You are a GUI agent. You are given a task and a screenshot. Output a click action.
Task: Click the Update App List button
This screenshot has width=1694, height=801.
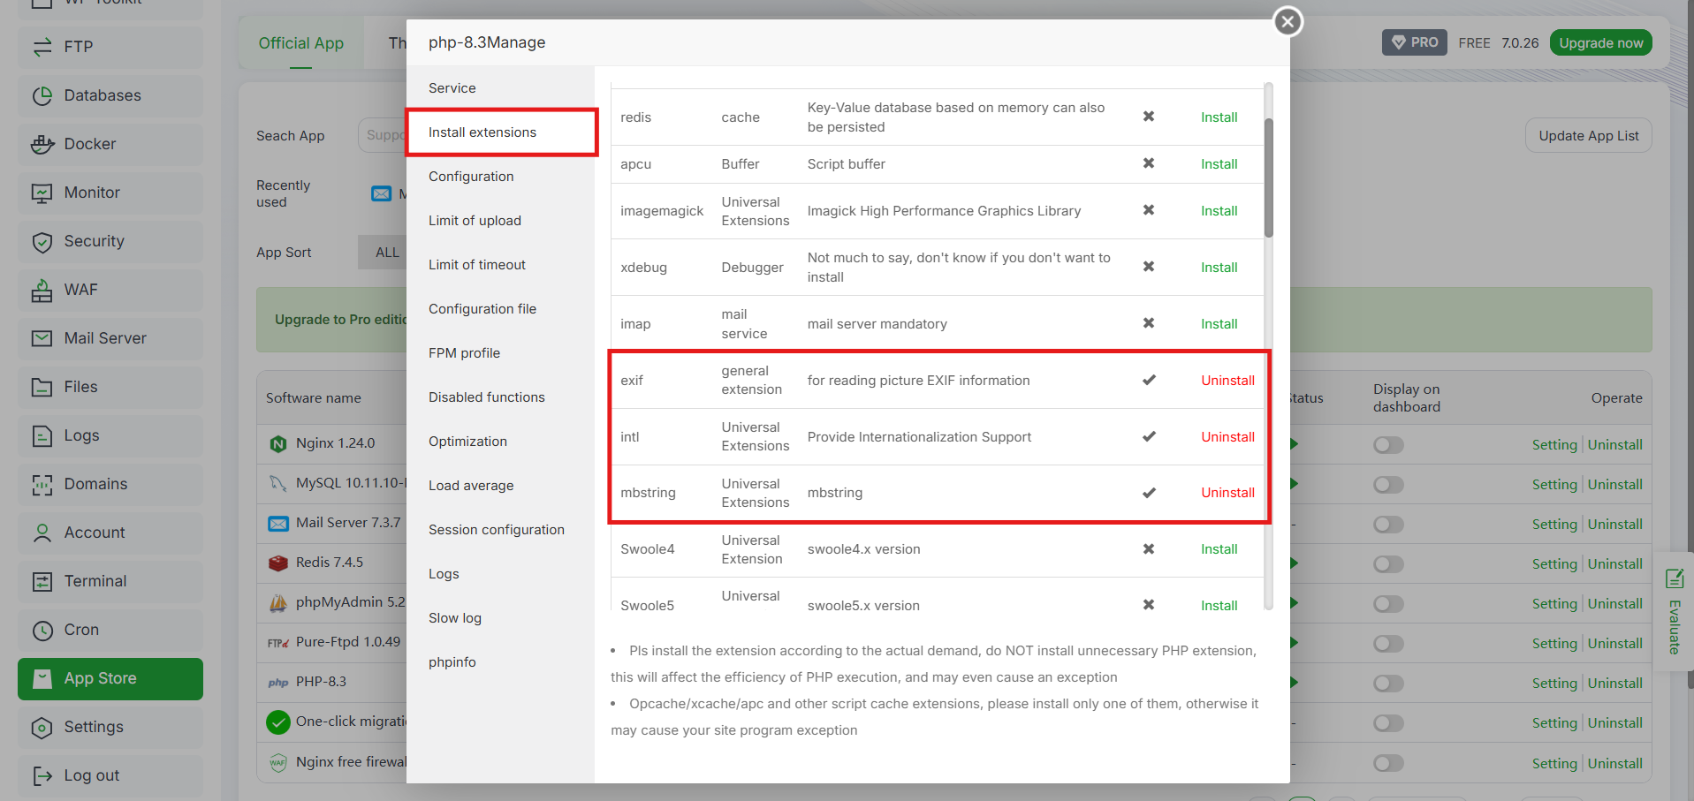coord(1588,136)
